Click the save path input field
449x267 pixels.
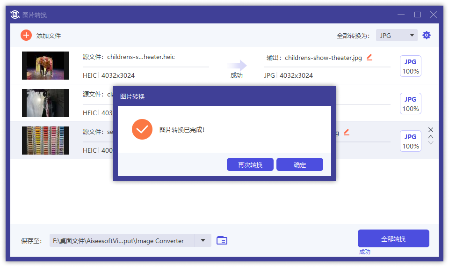pyautogui.click(x=122, y=240)
